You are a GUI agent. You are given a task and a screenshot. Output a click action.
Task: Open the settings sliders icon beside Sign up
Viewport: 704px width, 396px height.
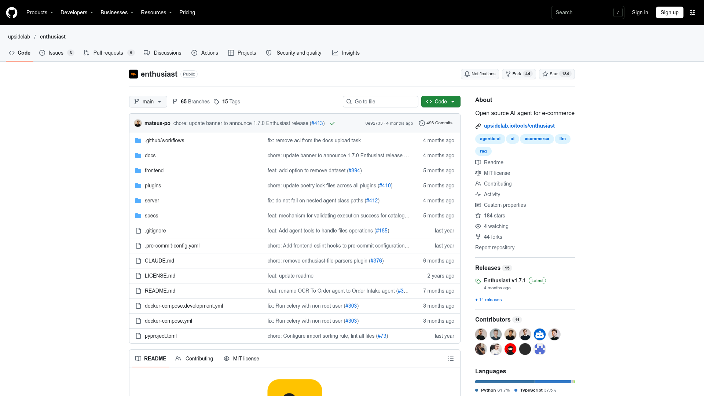tap(692, 12)
